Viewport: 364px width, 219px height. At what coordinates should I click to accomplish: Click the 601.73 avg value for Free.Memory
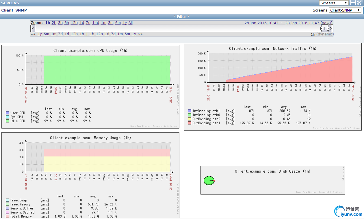click(x=94, y=204)
